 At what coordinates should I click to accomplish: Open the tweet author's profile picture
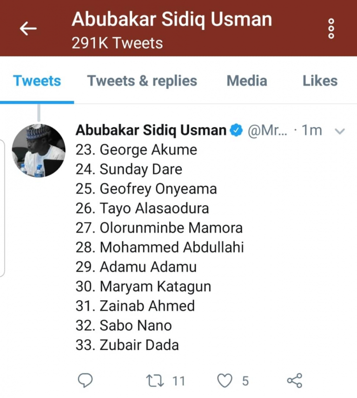coord(39,150)
